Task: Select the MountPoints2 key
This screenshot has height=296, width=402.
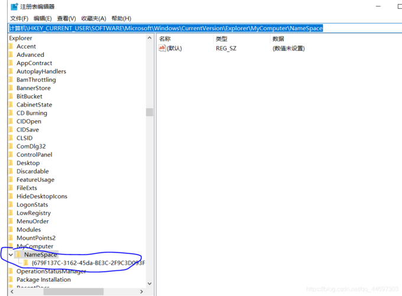Action: pos(36,238)
